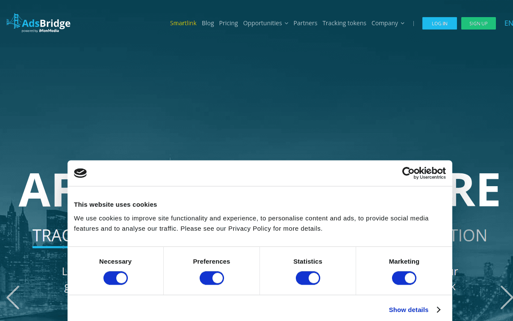Click the Cookiebot by Usercentrics logo
The width and height of the screenshot is (513, 321).
[424, 173]
